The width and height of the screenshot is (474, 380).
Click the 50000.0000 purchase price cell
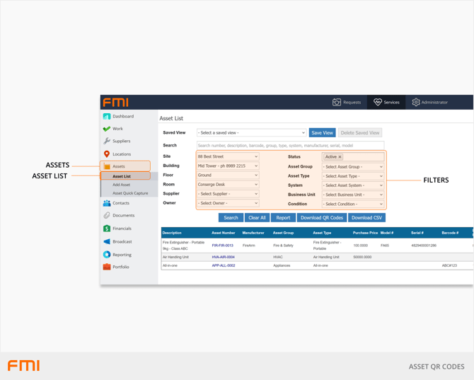pyautogui.click(x=362, y=257)
